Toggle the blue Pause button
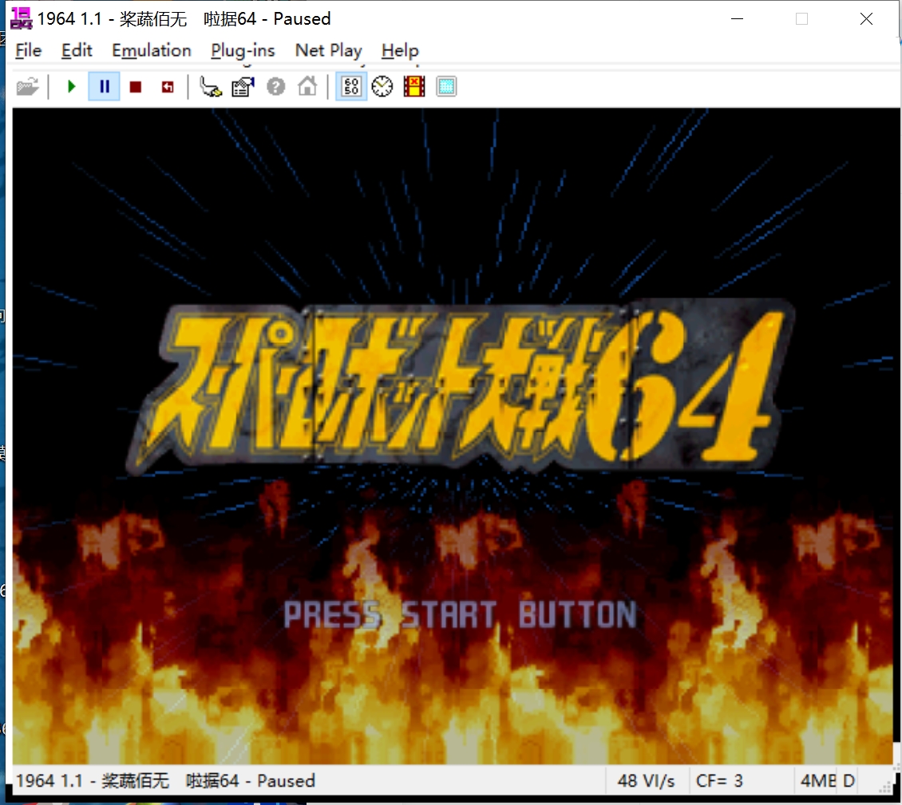The image size is (902, 805). [104, 87]
